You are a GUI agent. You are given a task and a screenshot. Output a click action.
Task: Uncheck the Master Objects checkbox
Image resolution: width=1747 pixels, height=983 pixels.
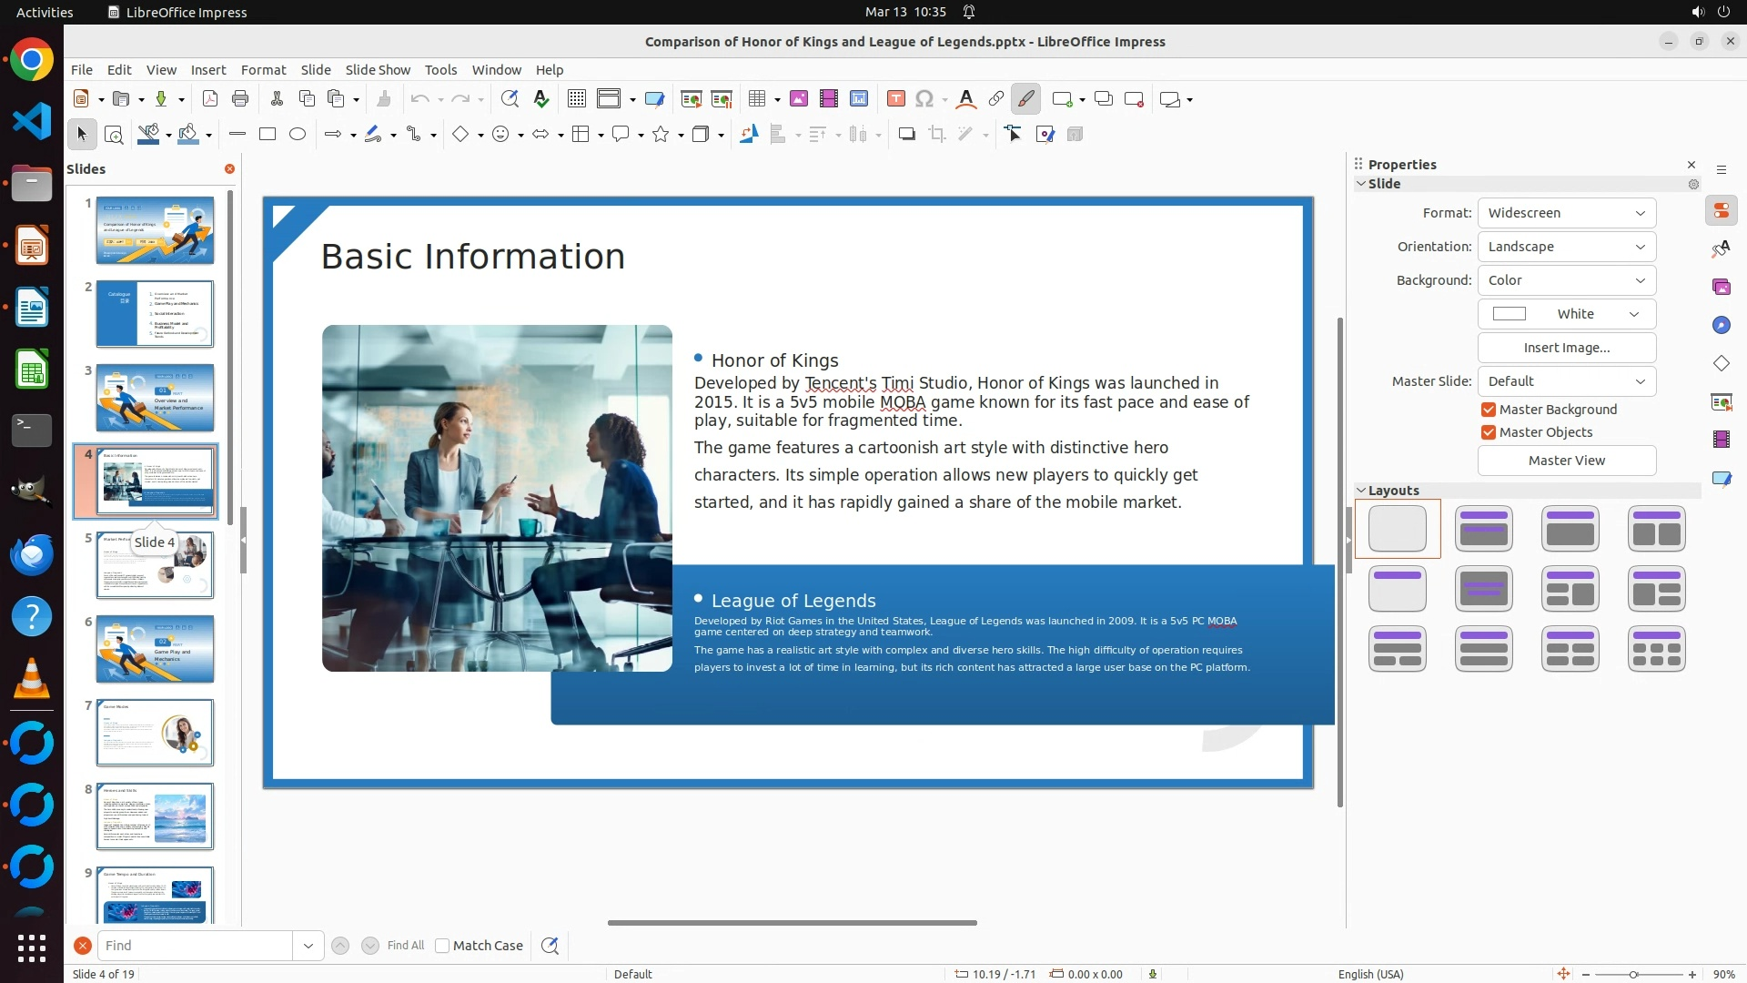(x=1489, y=432)
